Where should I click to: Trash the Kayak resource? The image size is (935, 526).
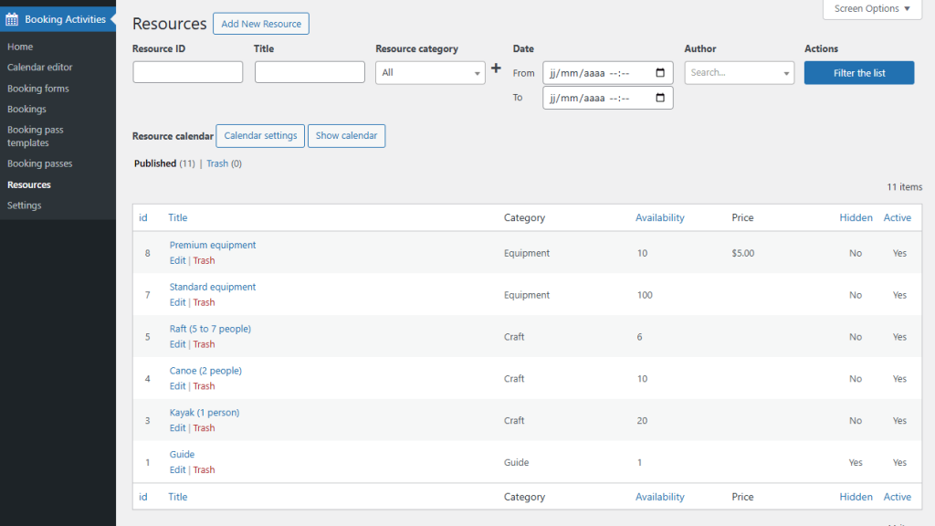tap(204, 427)
